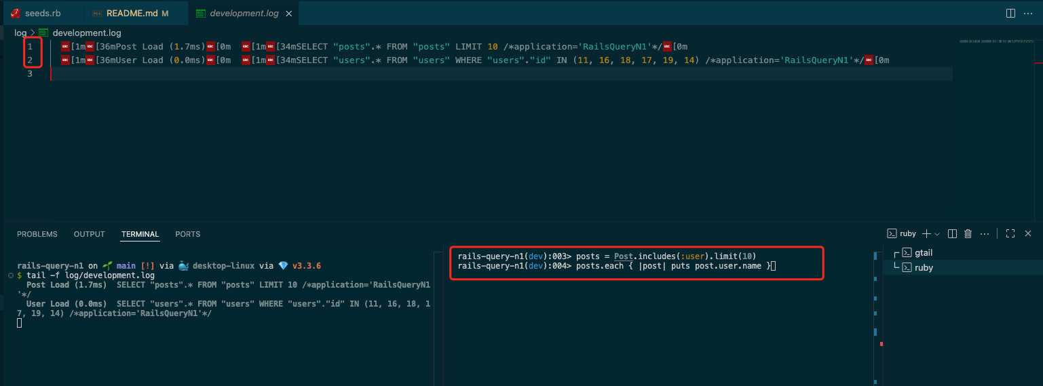Image resolution: width=1043 pixels, height=386 pixels.
Task: Switch to the OUTPUT panel tab
Action: (90, 234)
